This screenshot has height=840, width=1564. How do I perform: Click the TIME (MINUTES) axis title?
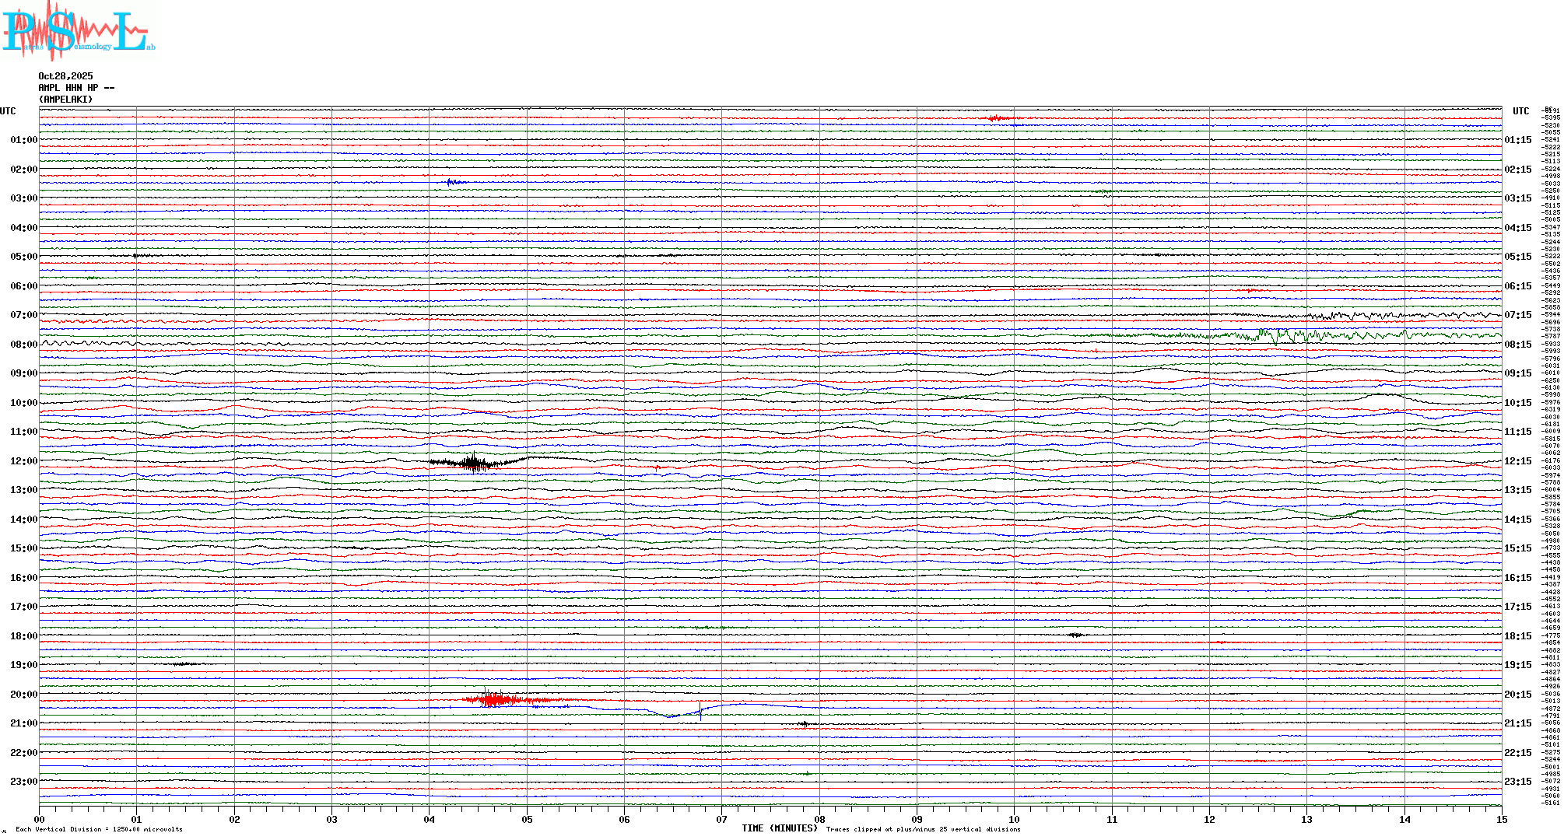tap(779, 828)
